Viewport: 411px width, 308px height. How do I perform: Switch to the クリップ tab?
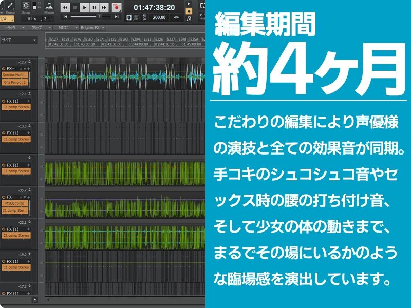point(36,29)
